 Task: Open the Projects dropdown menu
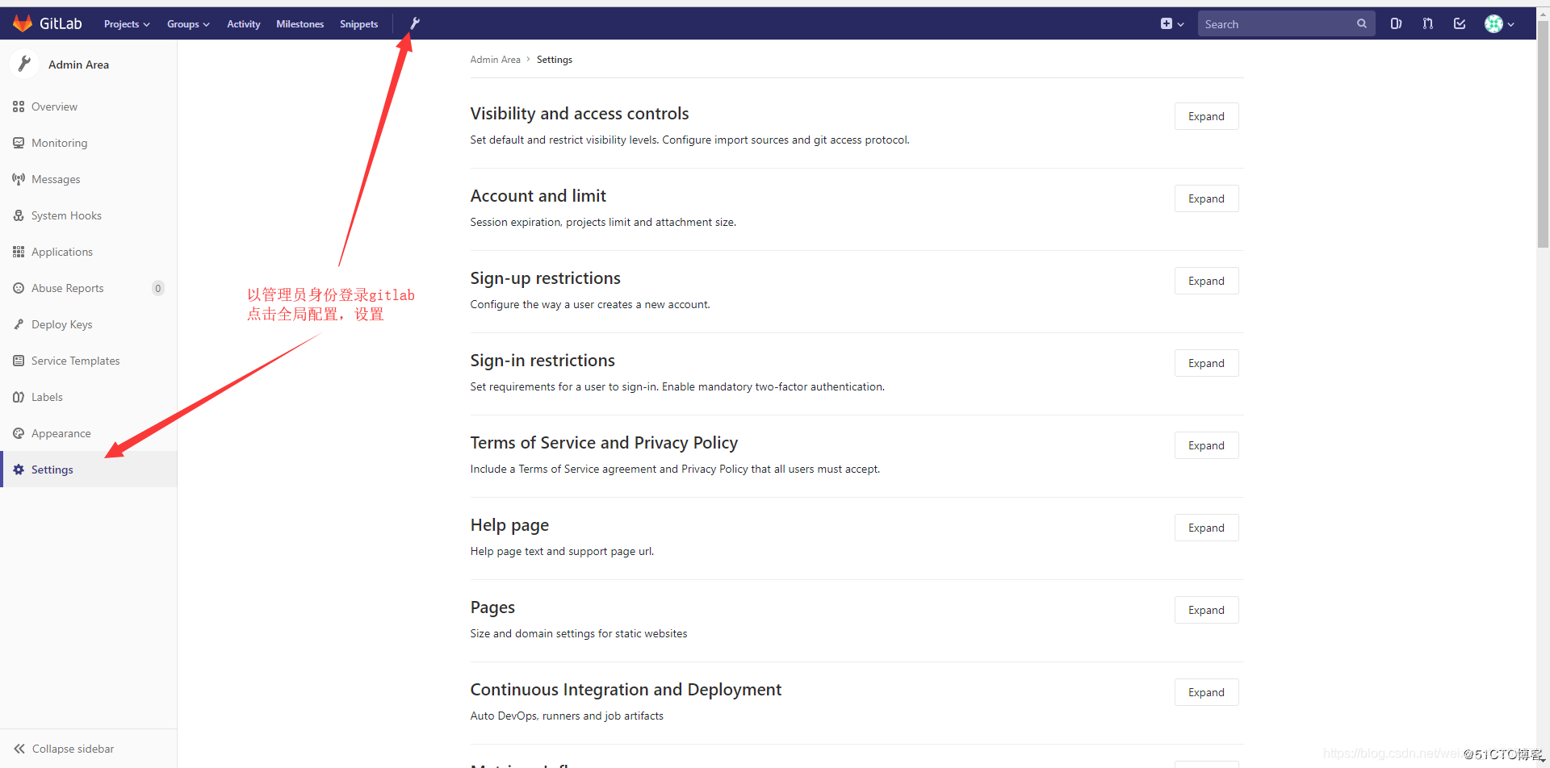(x=127, y=24)
